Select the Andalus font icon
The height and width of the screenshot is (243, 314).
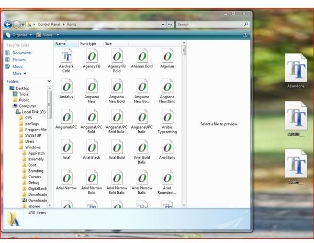coord(66,87)
